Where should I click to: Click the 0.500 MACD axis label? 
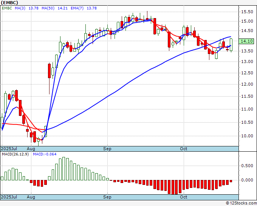click(x=247, y=166)
